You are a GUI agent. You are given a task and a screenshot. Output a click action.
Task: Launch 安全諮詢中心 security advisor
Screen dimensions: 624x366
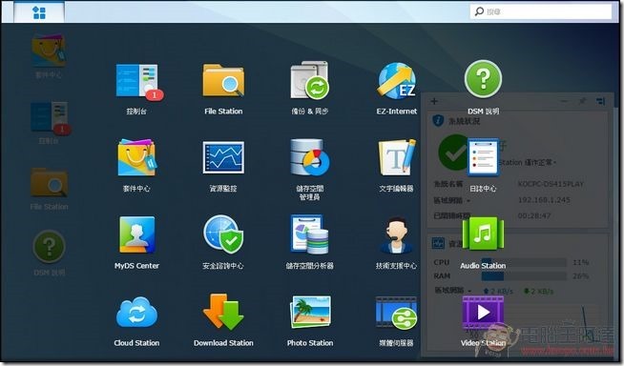click(x=223, y=243)
